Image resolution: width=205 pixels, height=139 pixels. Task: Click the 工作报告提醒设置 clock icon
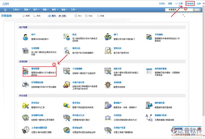coord(26,130)
